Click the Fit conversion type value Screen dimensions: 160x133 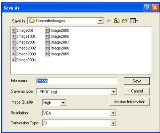[45, 123]
